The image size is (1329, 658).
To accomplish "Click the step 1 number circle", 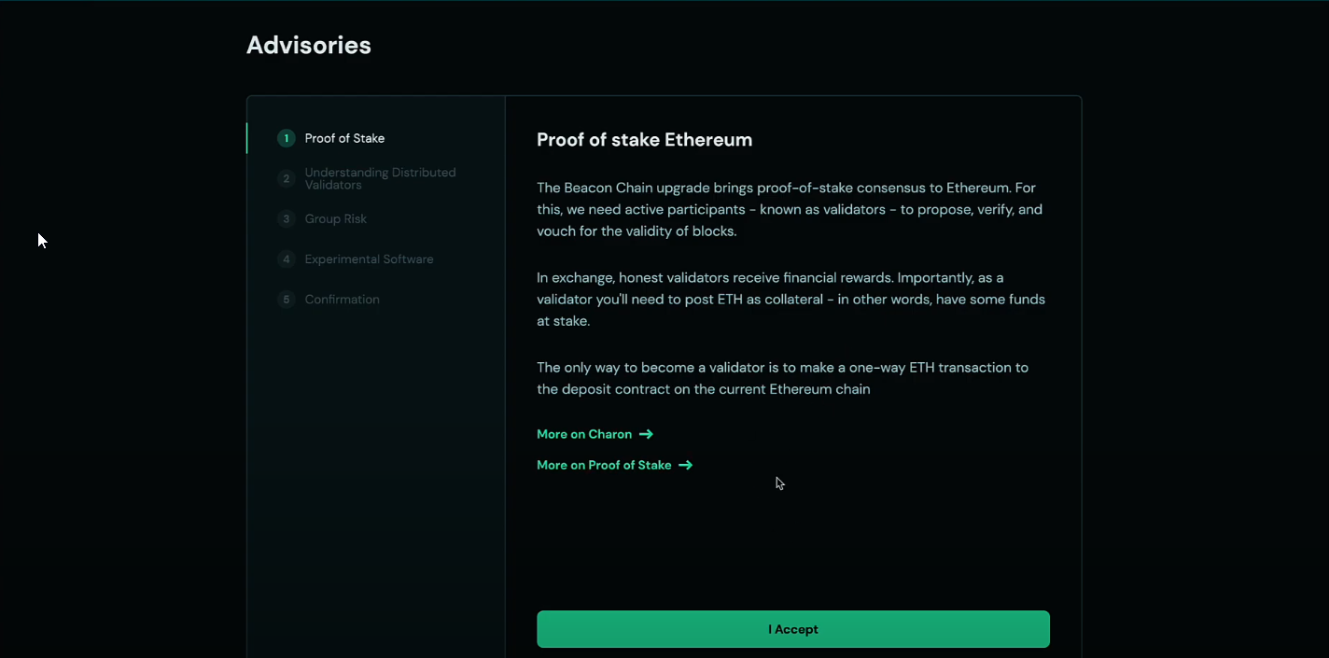I will (286, 138).
